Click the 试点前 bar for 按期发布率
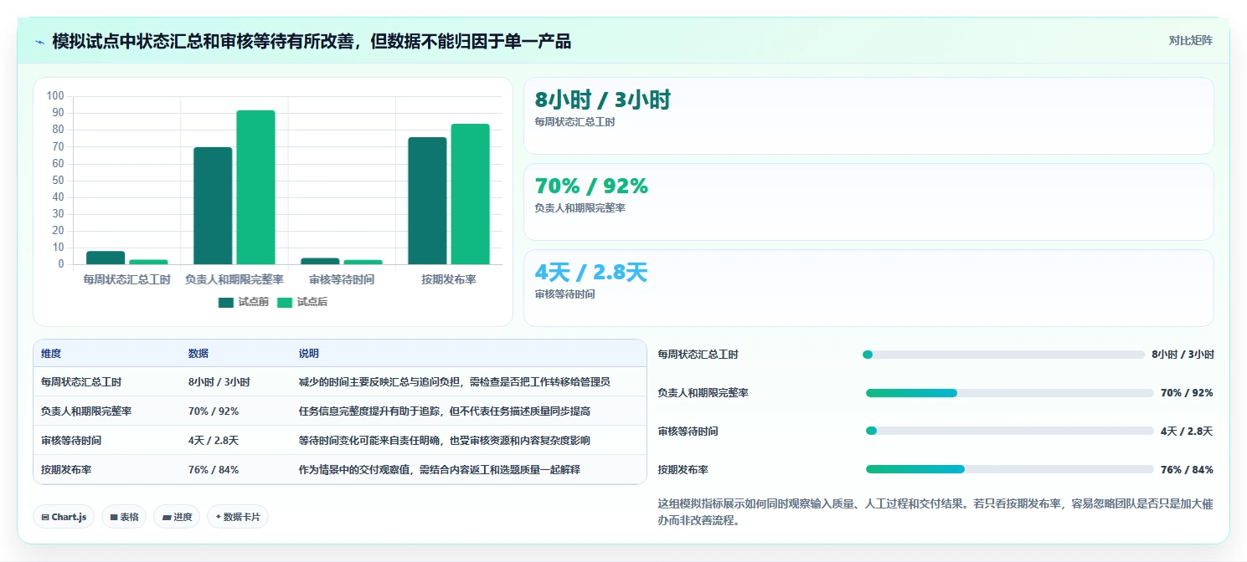 tap(427, 201)
